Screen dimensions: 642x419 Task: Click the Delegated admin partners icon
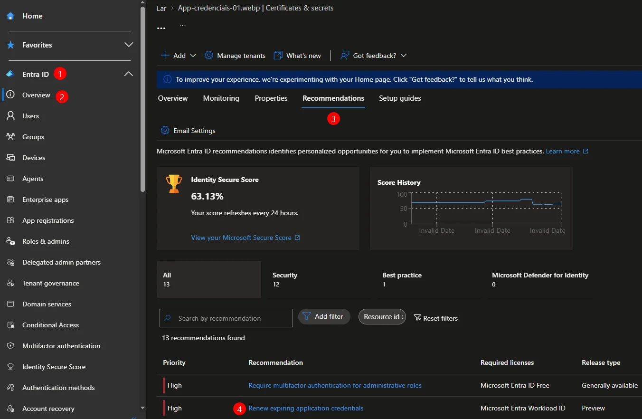tap(10, 262)
